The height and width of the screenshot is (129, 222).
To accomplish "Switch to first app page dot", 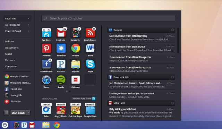I will (67, 92).
